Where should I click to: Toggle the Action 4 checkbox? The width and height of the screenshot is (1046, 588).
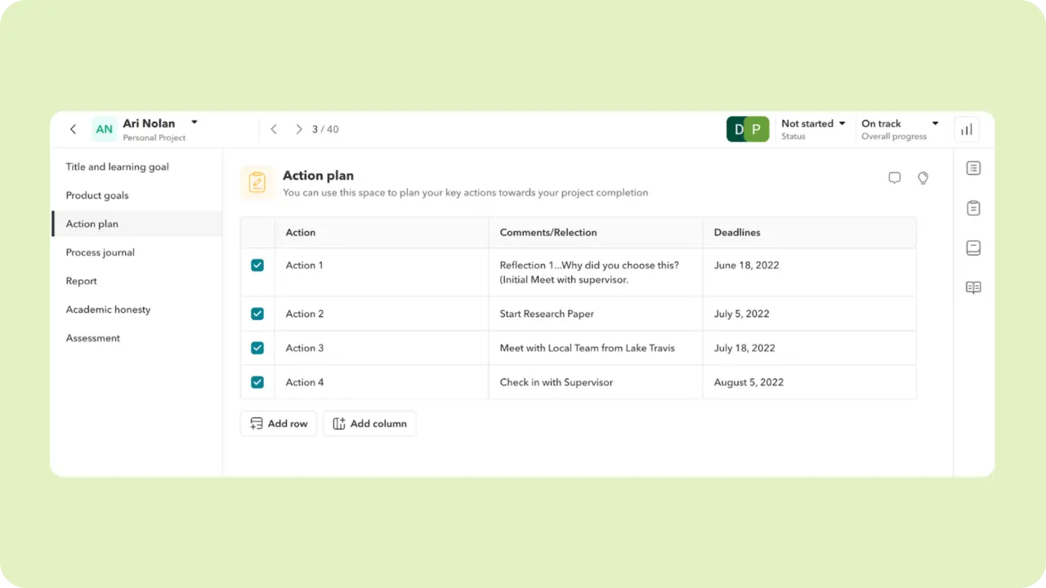coord(257,382)
